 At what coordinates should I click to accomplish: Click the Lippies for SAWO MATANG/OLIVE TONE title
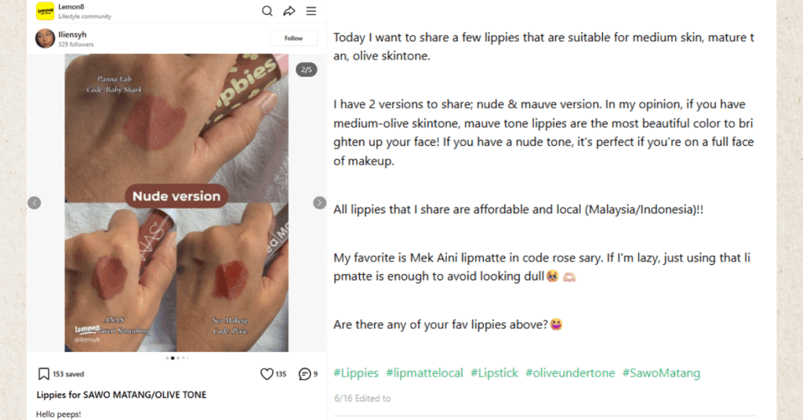[x=122, y=395]
